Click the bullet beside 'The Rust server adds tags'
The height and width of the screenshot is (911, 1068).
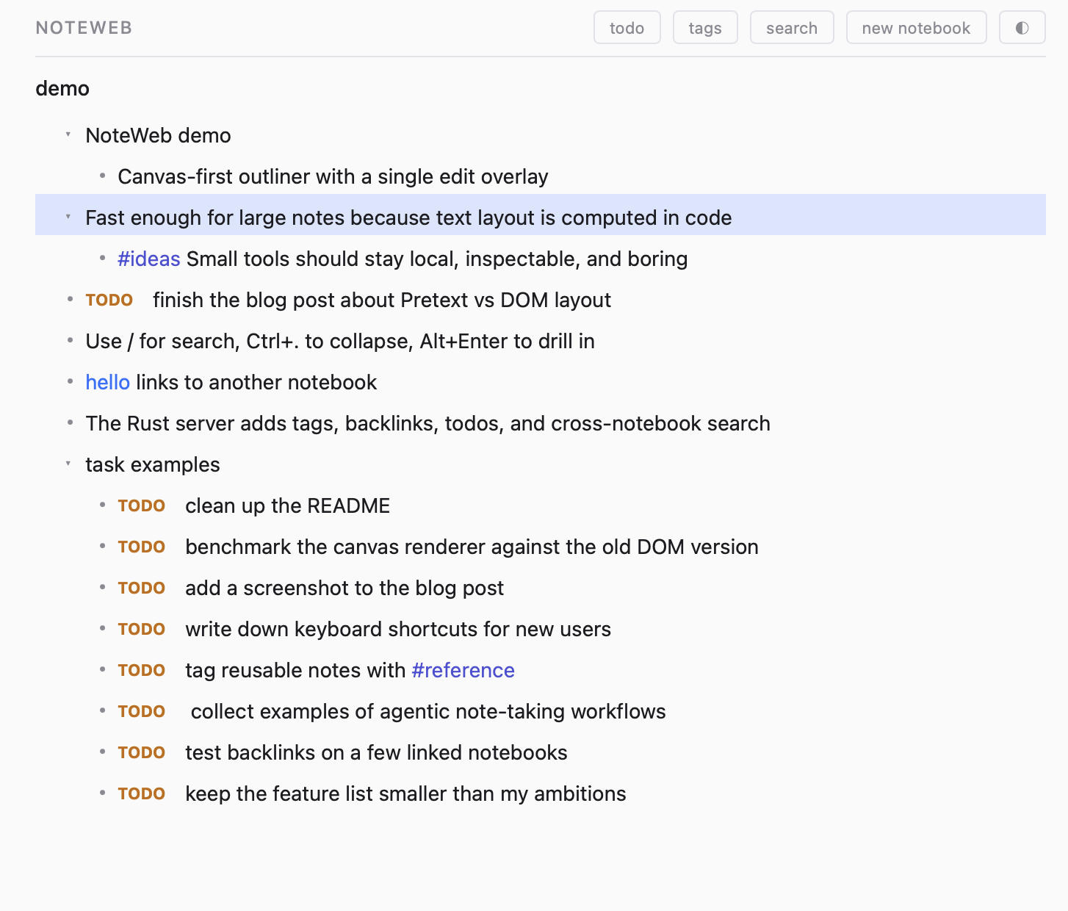pyautogui.click(x=70, y=423)
